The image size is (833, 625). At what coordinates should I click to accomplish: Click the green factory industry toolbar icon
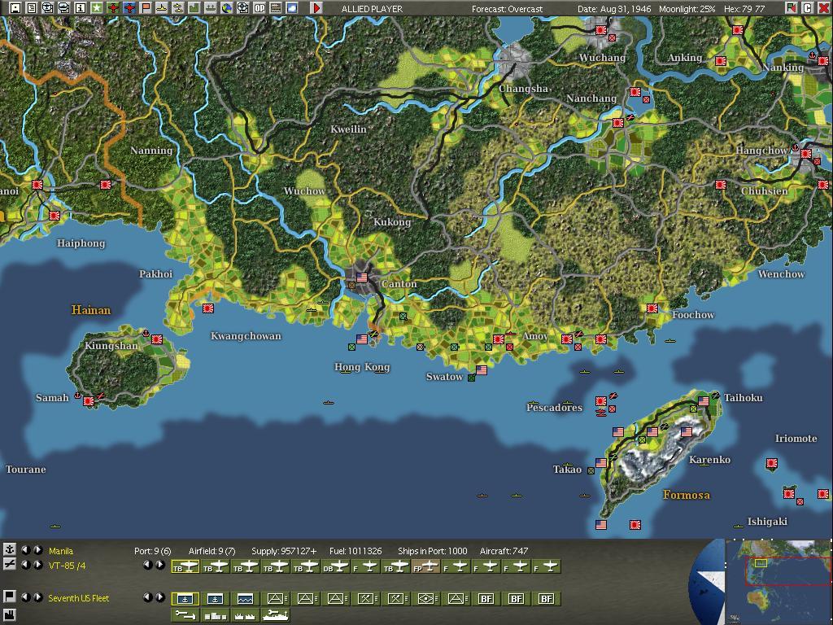click(x=194, y=8)
